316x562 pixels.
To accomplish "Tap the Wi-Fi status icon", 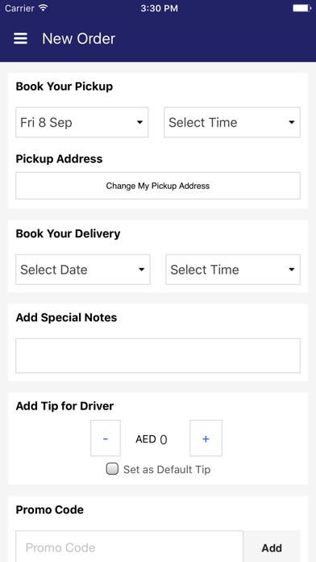I will click(x=44, y=8).
